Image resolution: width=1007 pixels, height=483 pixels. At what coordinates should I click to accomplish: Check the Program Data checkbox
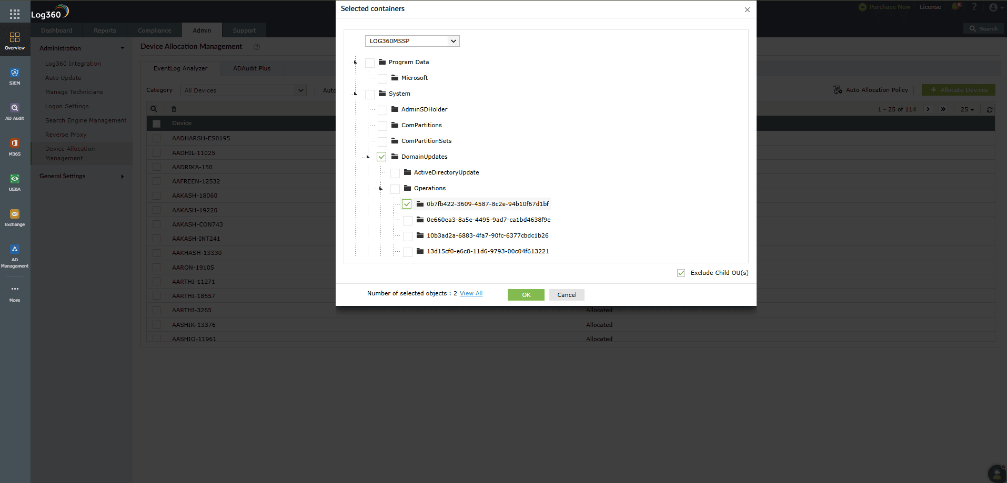click(x=370, y=63)
